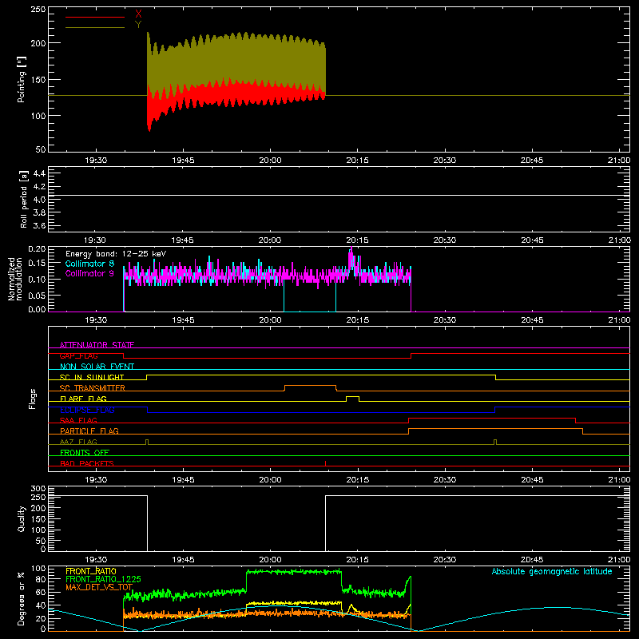Viewport: 639px width, 639px height.
Task: Click the white roll period line
Action: 339,196
